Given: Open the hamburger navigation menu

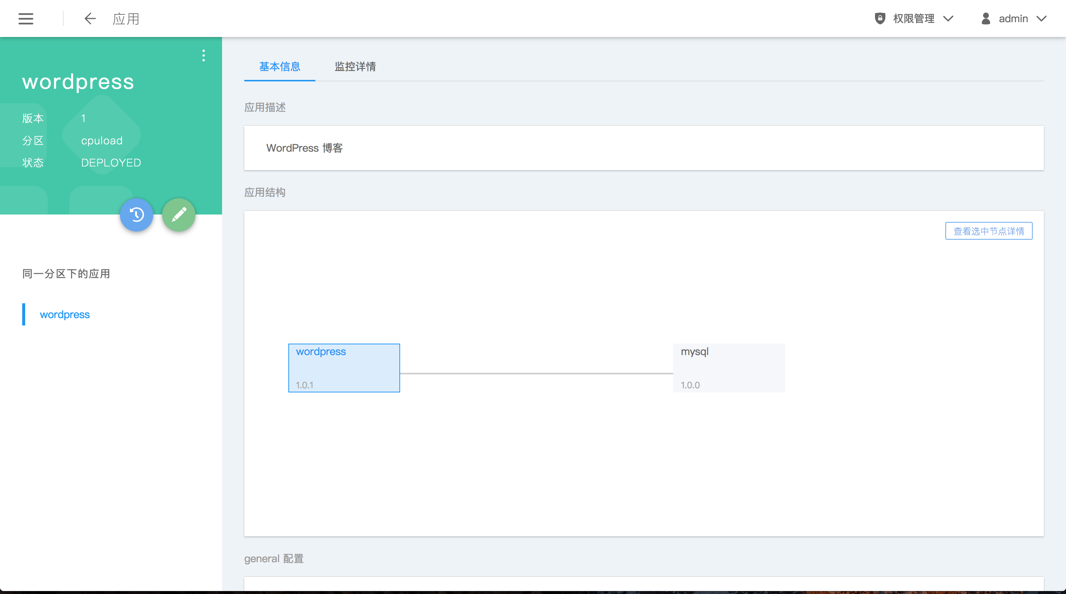Looking at the screenshot, I should pyautogui.click(x=26, y=18).
